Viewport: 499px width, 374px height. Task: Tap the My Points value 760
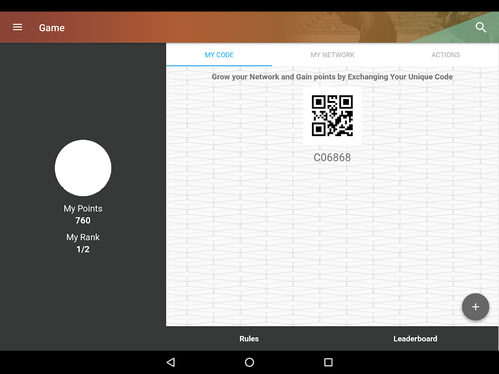tap(83, 220)
